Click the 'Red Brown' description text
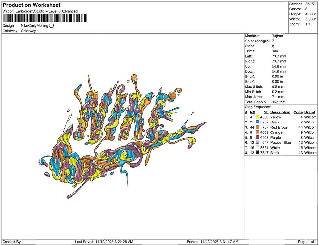 [x=279, y=127]
